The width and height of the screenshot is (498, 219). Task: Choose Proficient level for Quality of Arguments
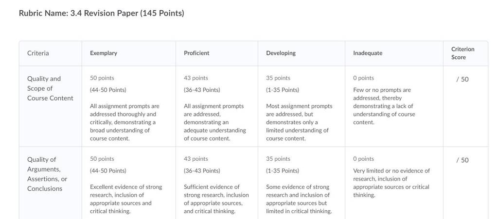point(216,183)
